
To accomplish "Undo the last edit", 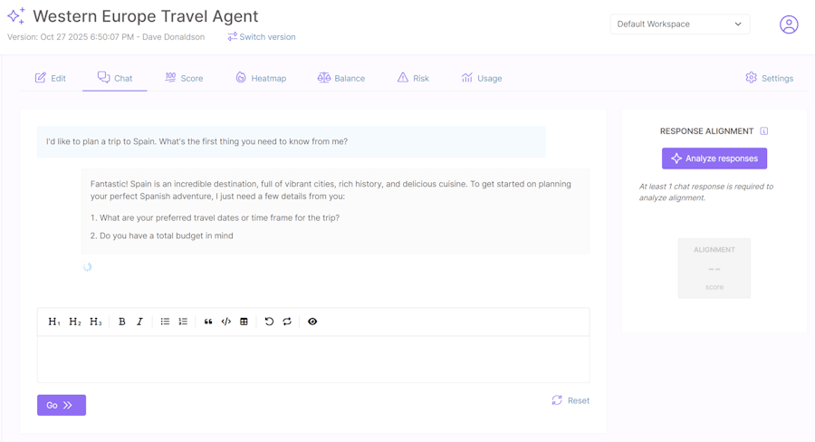I will coord(269,322).
